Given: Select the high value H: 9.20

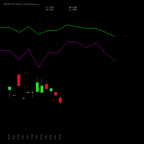Looking at the screenshot, I should [x=73, y=7].
